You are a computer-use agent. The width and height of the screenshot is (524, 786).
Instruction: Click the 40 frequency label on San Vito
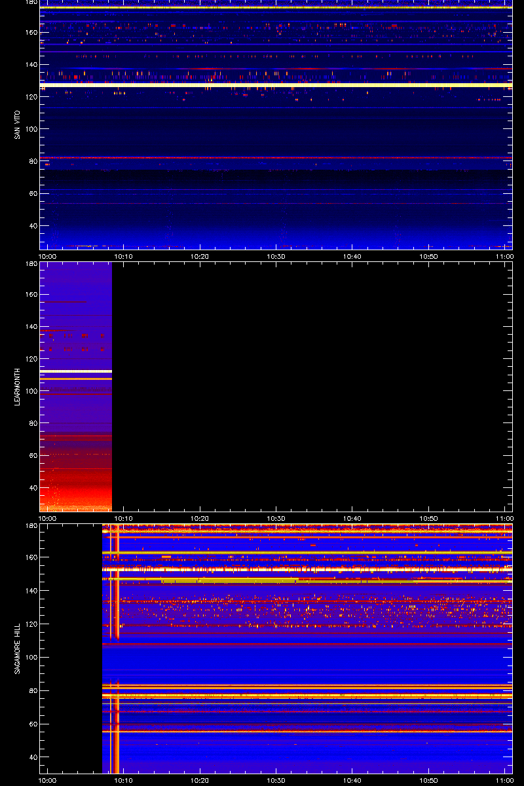(x=33, y=226)
